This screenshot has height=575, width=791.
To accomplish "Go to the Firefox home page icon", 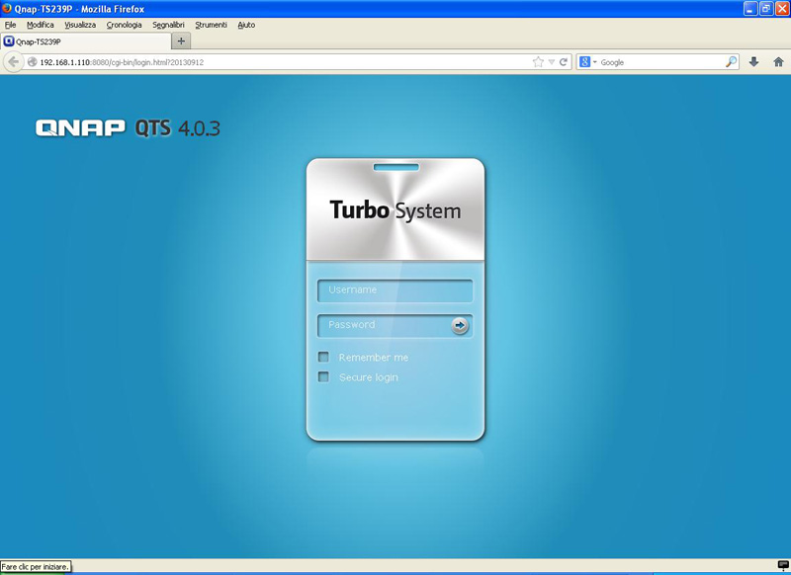I will pyautogui.click(x=778, y=61).
